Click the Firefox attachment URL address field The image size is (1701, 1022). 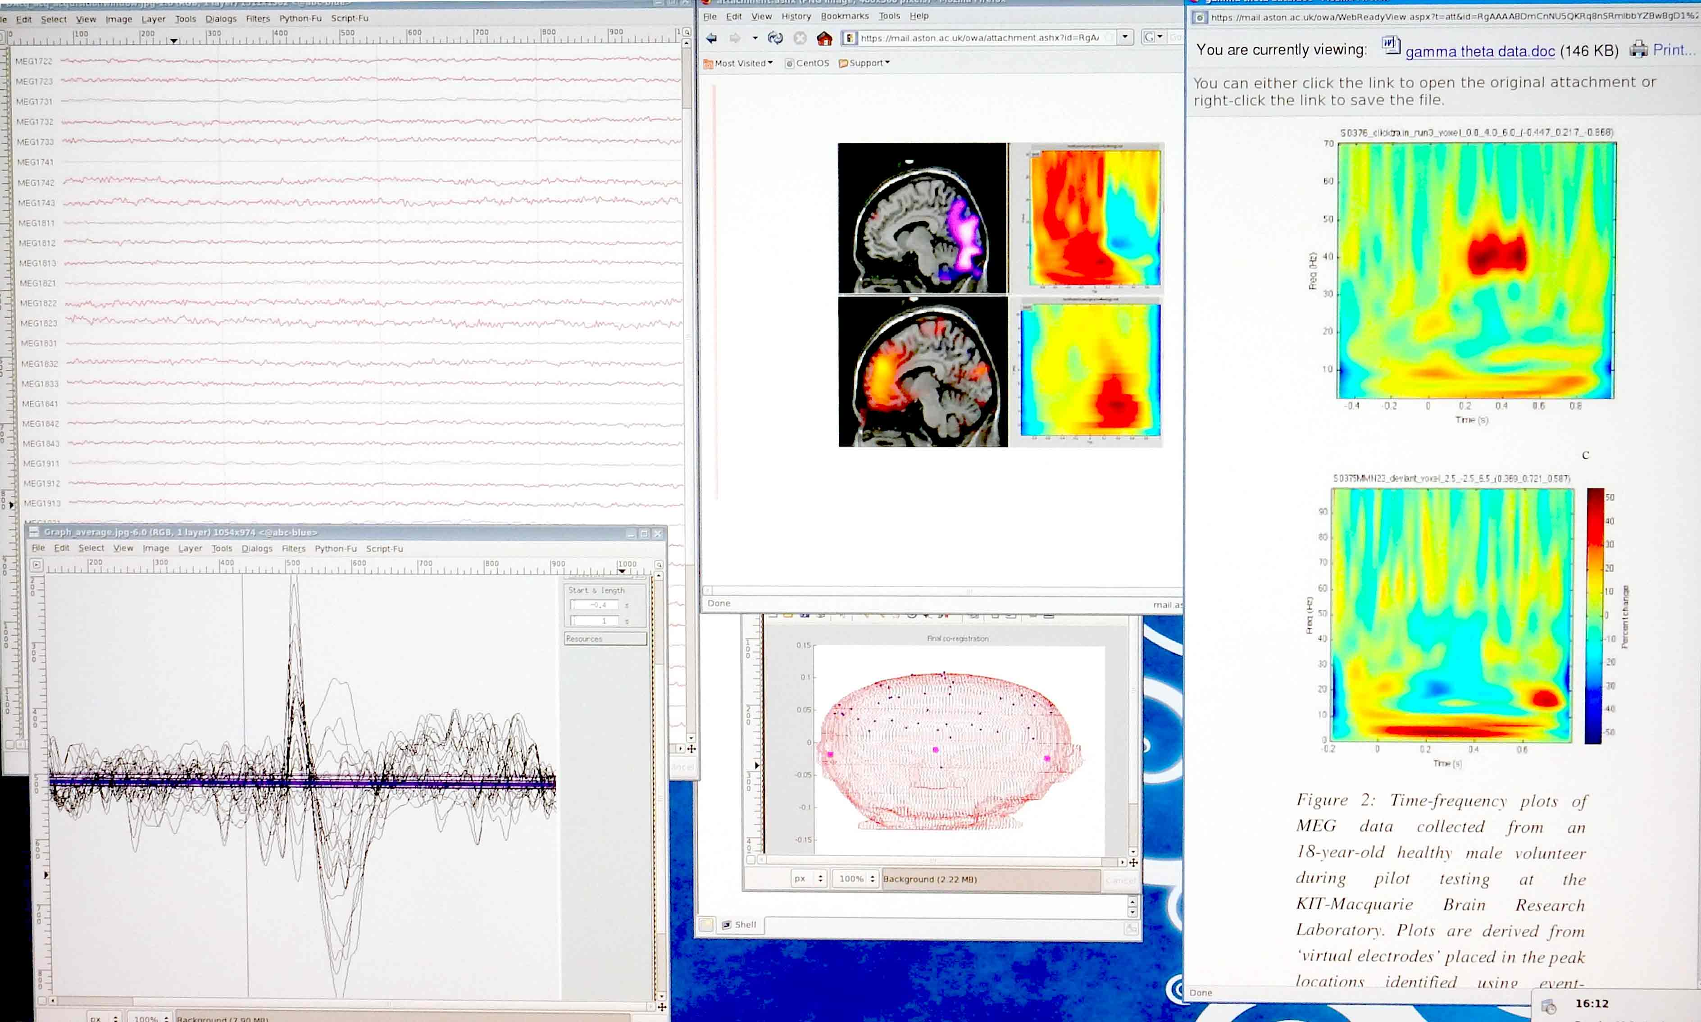tap(987, 38)
